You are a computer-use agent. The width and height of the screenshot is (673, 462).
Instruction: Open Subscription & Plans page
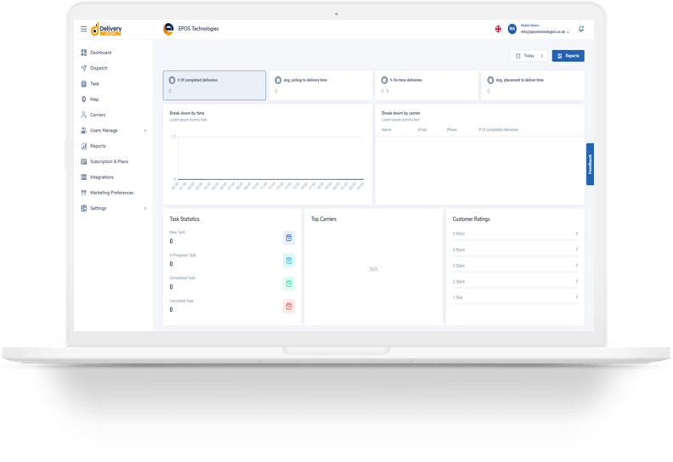point(109,161)
